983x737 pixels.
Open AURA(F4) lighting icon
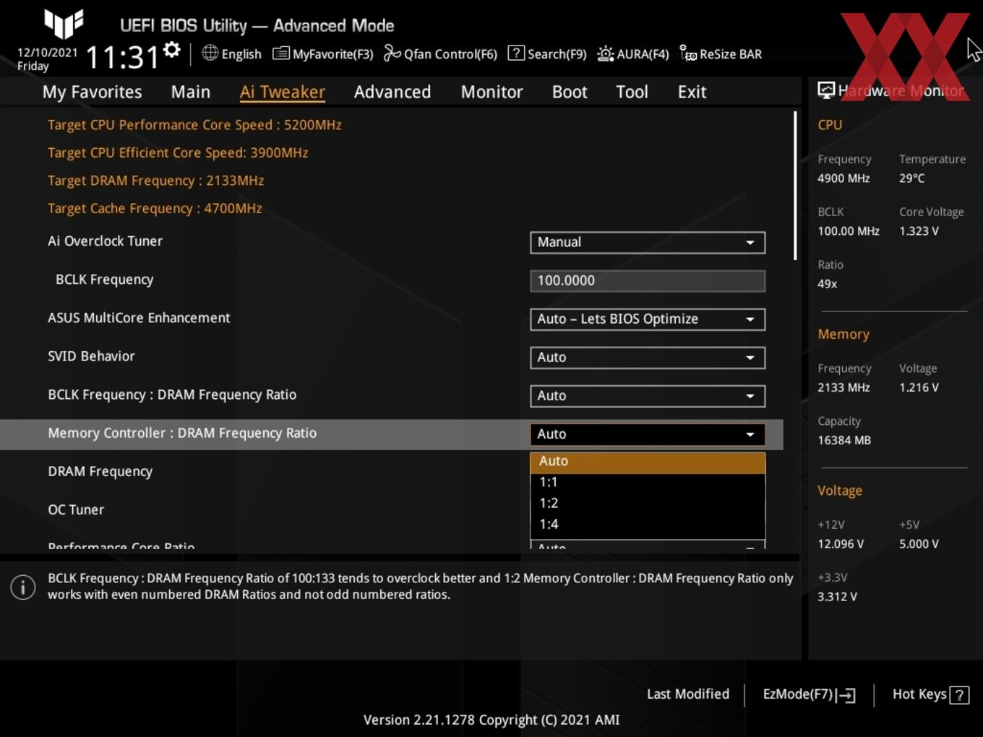(606, 53)
